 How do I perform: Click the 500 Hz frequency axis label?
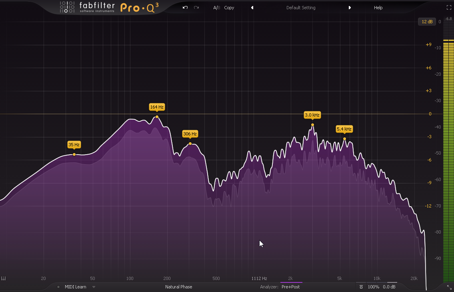[x=216, y=278]
